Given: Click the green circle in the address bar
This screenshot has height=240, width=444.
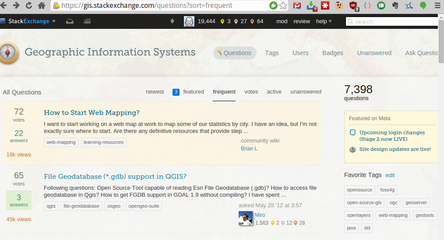Looking at the screenshot, I should (273, 5).
